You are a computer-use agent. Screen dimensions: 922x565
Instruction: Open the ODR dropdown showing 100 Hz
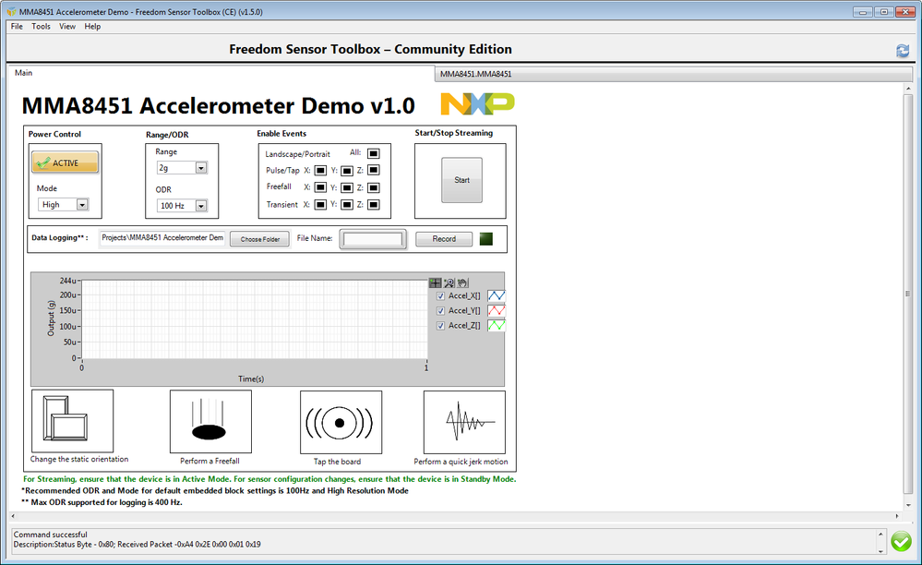tap(182, 206)
